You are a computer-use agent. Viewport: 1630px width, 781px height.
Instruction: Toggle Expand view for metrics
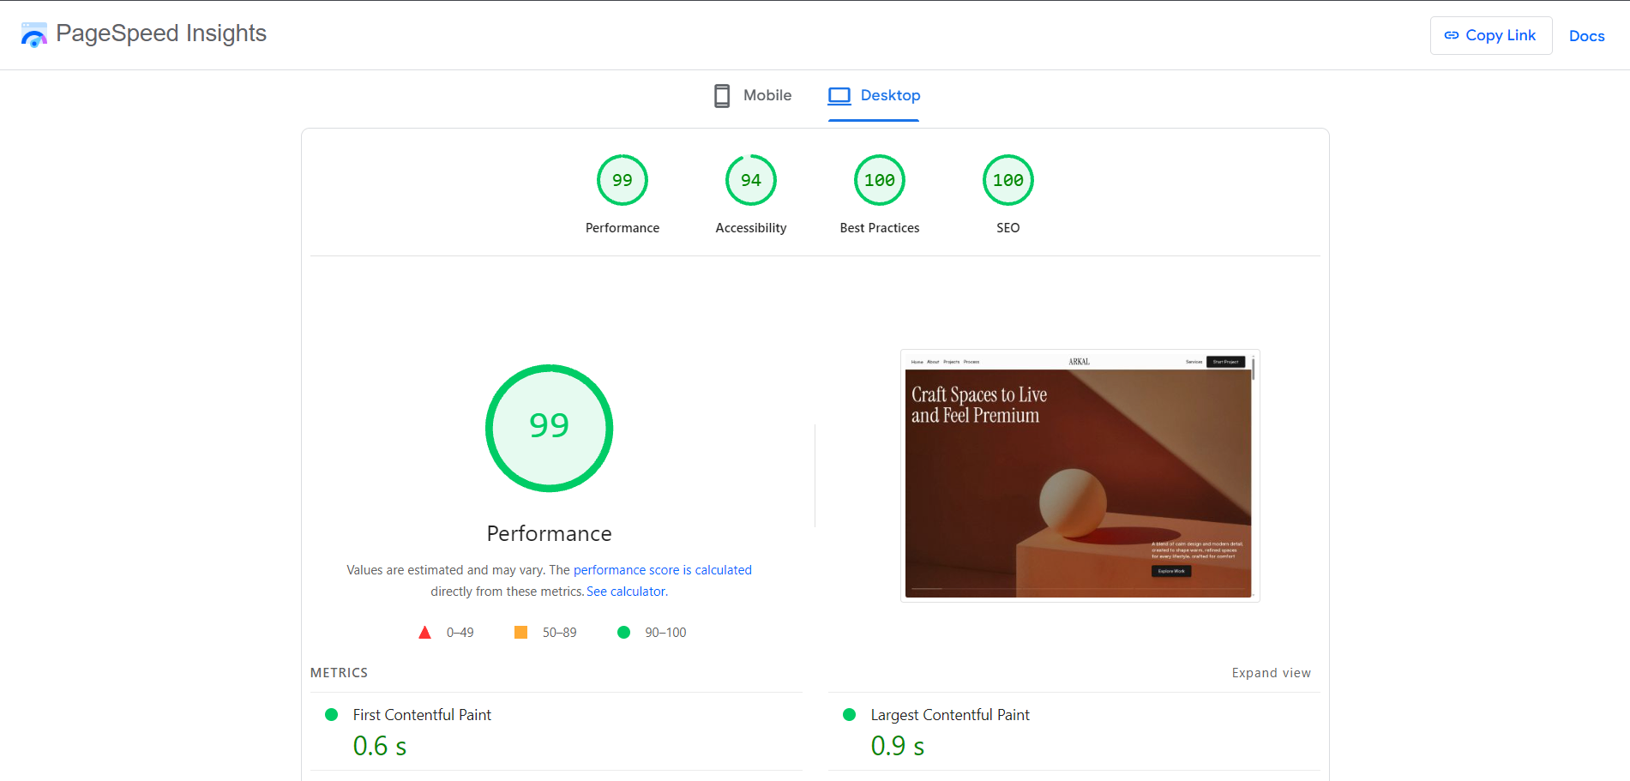[x=1271, y=673]
